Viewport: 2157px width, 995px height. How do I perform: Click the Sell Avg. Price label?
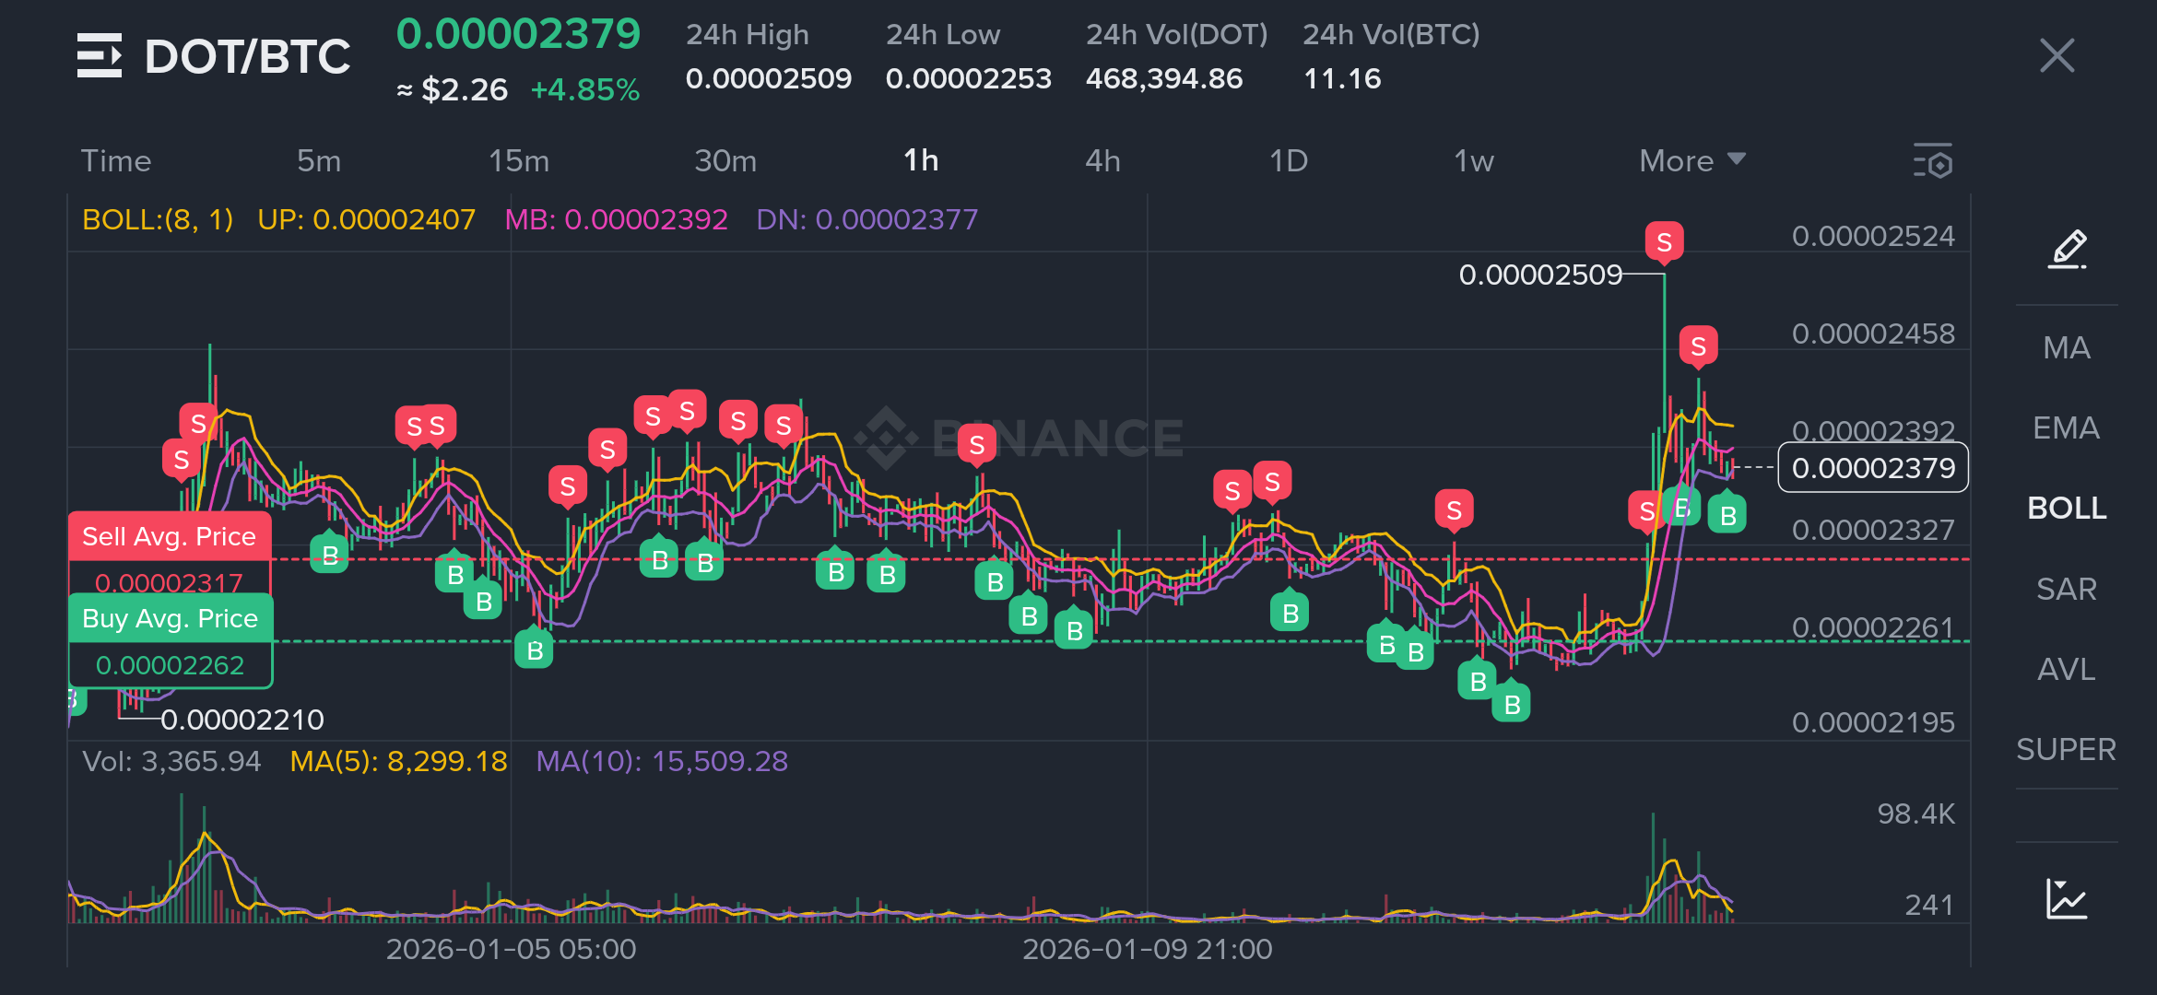coord(170,536)
